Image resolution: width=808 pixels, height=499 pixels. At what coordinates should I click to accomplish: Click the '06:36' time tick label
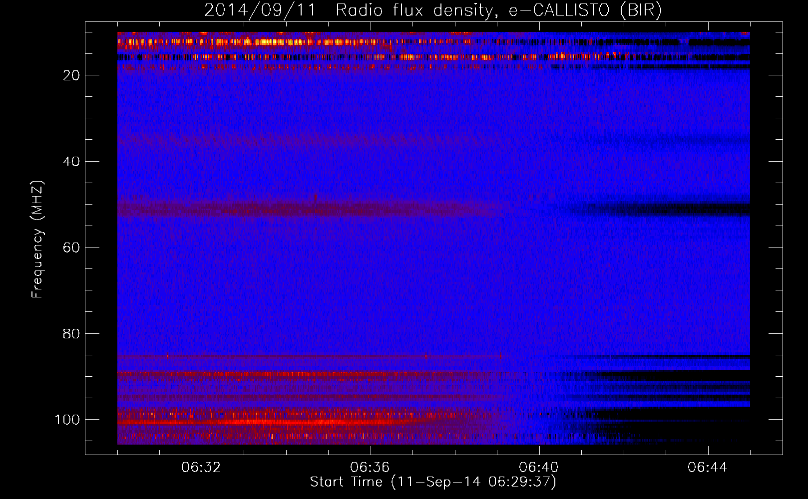tap(370, 468)
